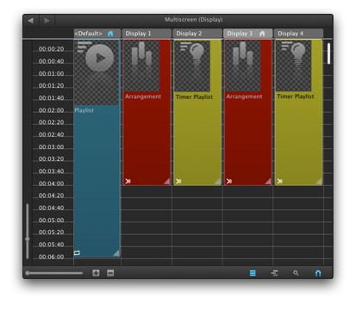Screen dimensions: 356x310
Task: Select the Timer Playlist thumbnail in Display 4
Action: (293, 65)
